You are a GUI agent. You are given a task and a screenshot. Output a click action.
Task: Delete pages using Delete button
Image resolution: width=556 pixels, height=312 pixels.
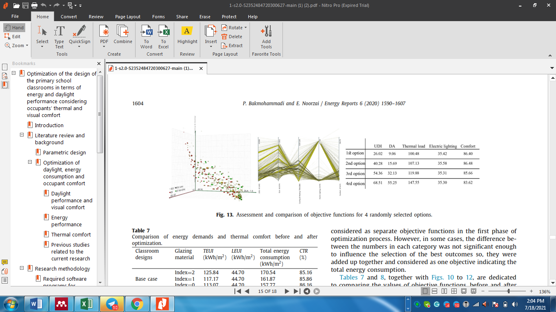click(x=232, y=37)
